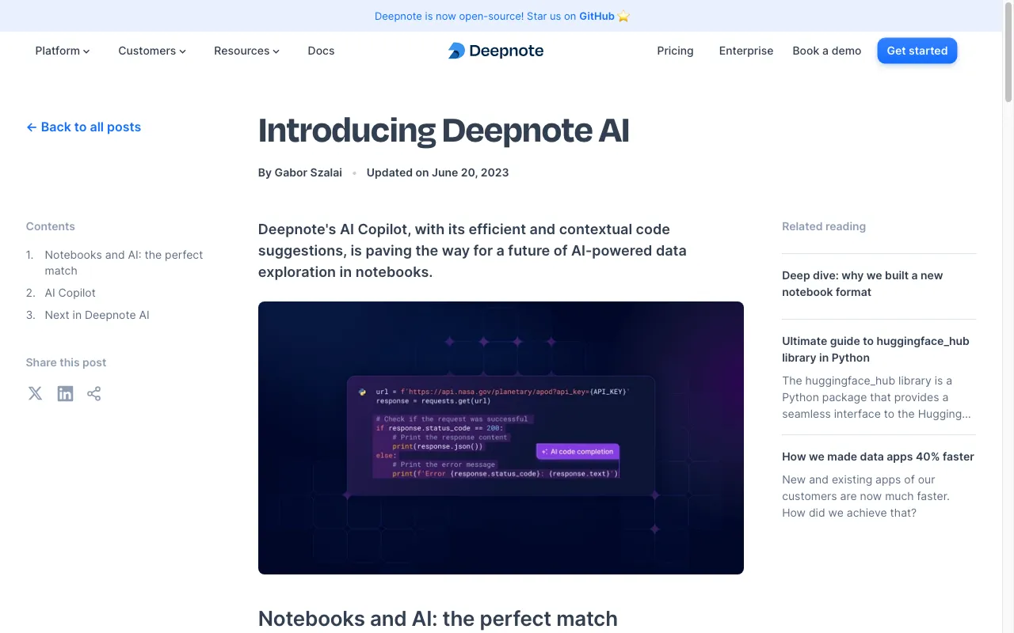The width and height of the screenshot is (1014, 633).
Task: Open 'How we made data apps 40% faster'
Action: pos(878,457)
